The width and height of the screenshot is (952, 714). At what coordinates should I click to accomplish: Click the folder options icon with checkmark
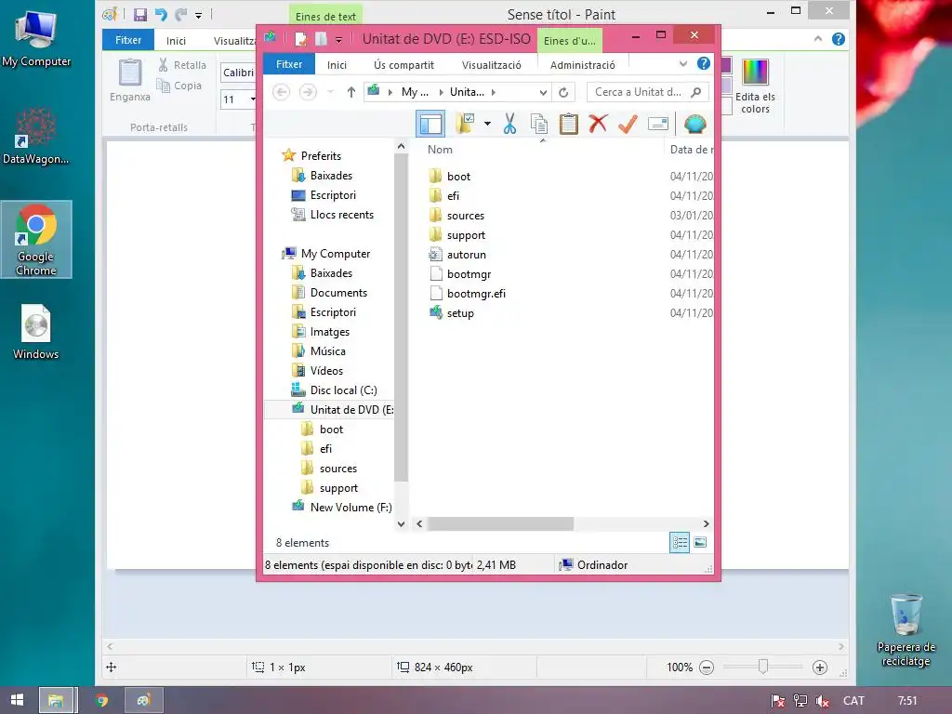[466, 124]
